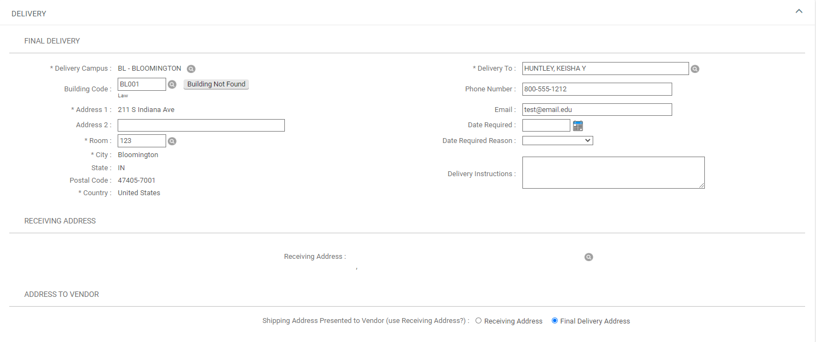Collapse the Delivery section chevron
The image size is (816, 342).
pyautogui.click(x=799, y=11)
